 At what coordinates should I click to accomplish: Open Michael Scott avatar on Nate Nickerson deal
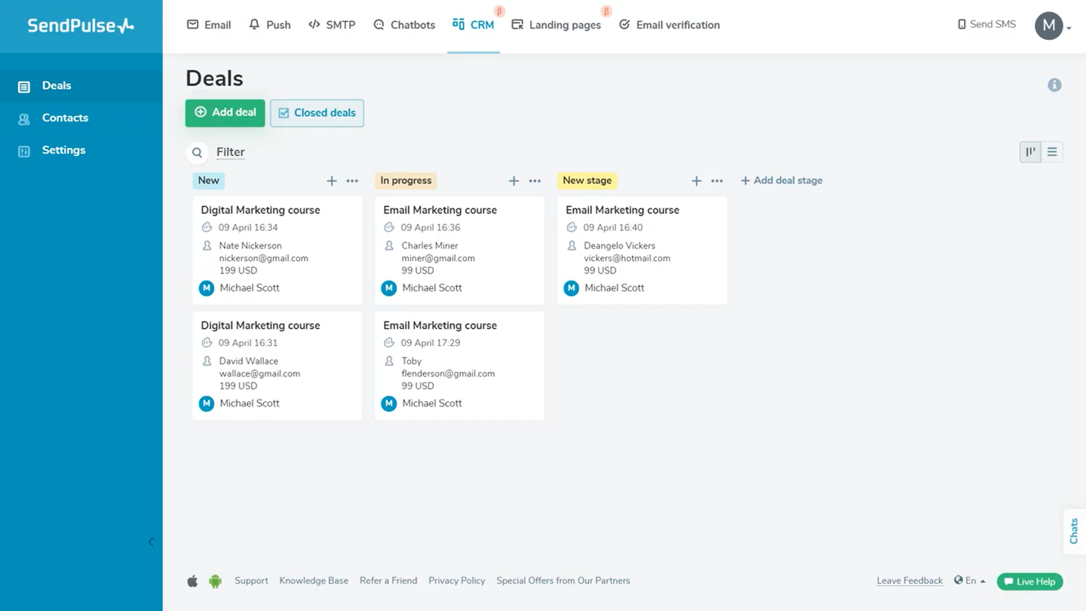[x=207, y=288]
